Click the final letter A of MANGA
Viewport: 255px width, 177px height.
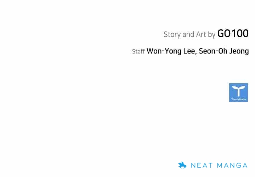pyautogui.click(x=245, y=165)
